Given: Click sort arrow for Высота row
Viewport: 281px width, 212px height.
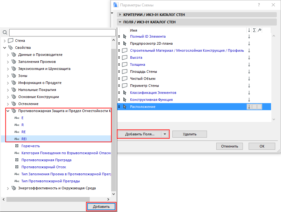Looking at the screenshot, I should click(x=249, y=57).
